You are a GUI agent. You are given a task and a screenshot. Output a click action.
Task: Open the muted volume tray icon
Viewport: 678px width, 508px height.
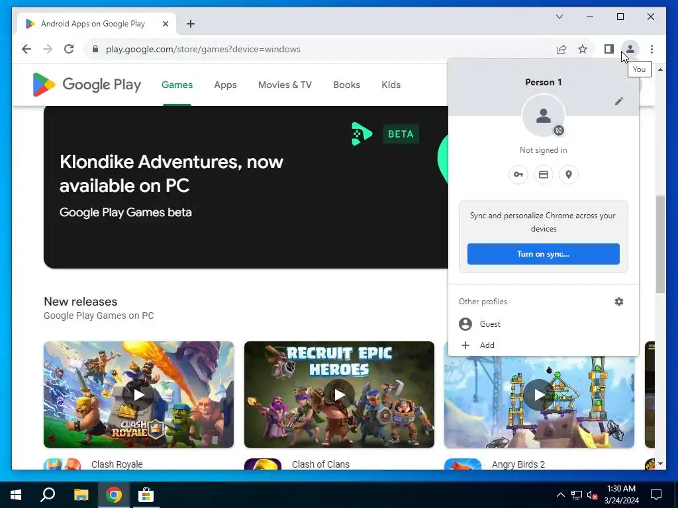coord(591,495)
